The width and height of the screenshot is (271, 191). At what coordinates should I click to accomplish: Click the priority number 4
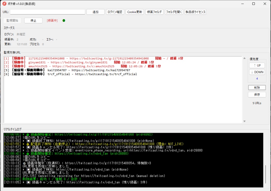tap(257, 79)
